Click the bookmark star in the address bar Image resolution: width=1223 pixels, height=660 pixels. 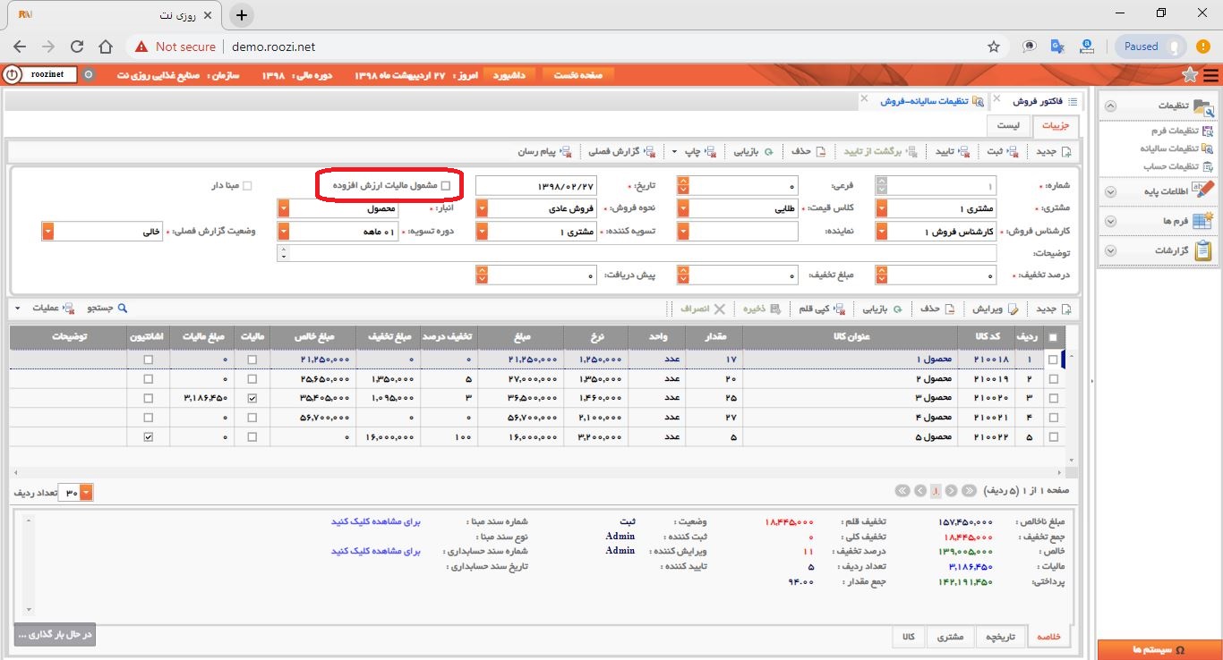(994, 47)
